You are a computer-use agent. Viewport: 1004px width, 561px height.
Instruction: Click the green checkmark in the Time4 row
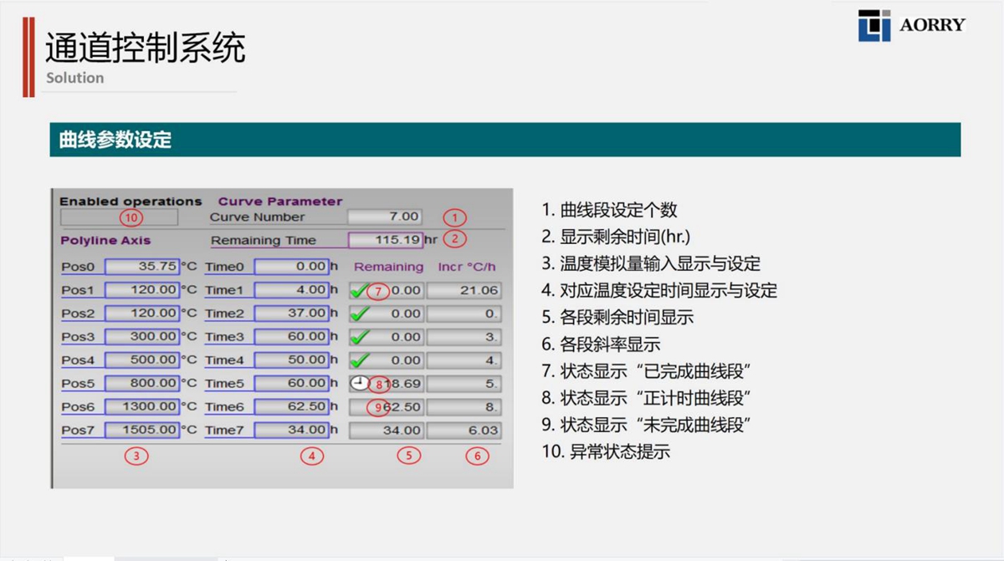tap(360, 360)
